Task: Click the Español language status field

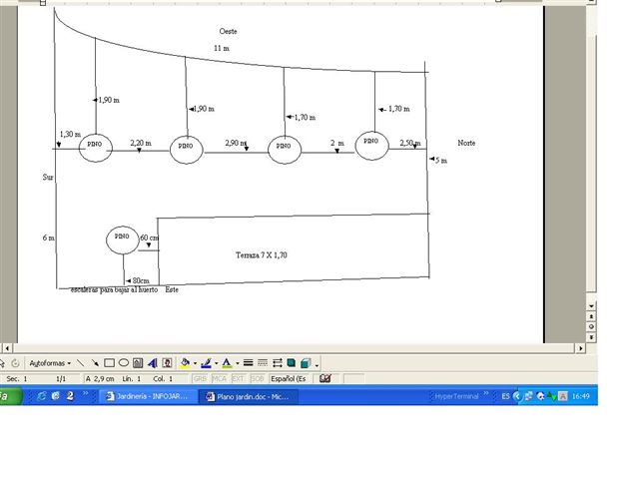Action: click(290, 379)
